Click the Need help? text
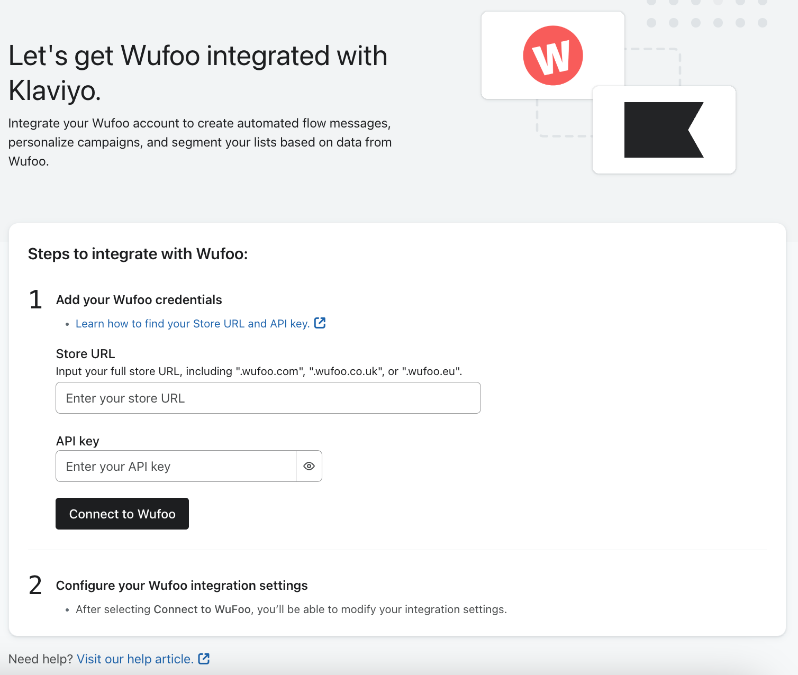 click(x=41, y=659)
